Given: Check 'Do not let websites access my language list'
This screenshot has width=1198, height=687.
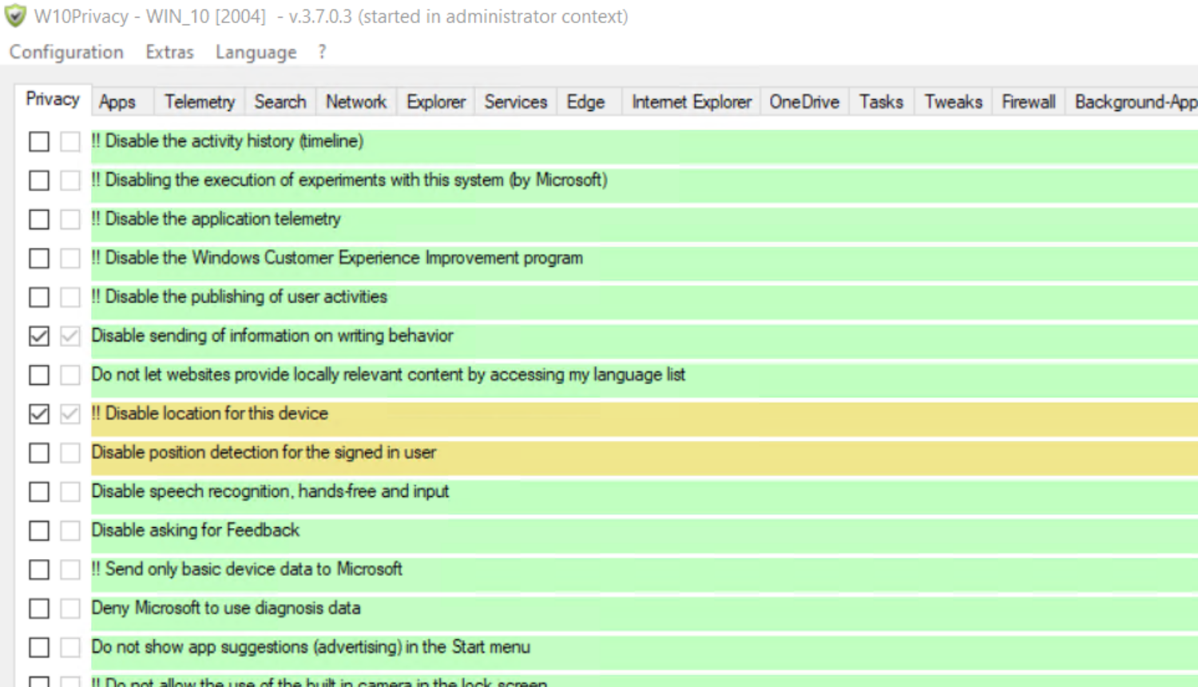Looking at the screenshot, I should pos(38,375).
